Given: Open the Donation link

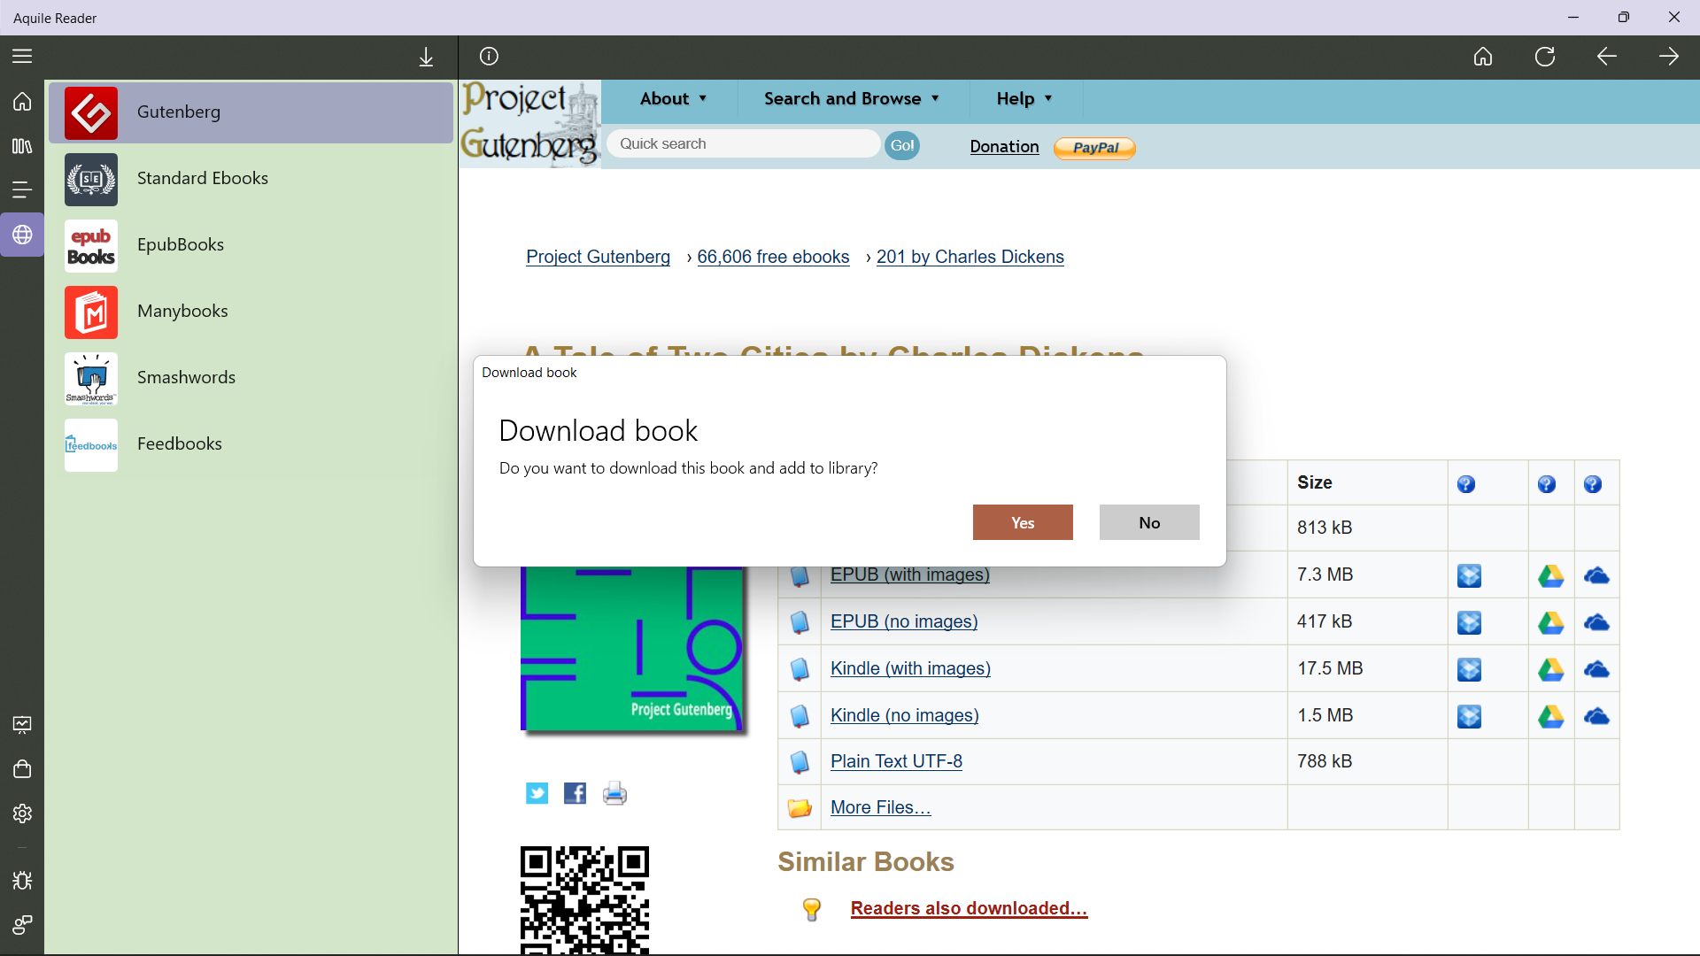Looking at the screenshot, I should click(1004, 147).
